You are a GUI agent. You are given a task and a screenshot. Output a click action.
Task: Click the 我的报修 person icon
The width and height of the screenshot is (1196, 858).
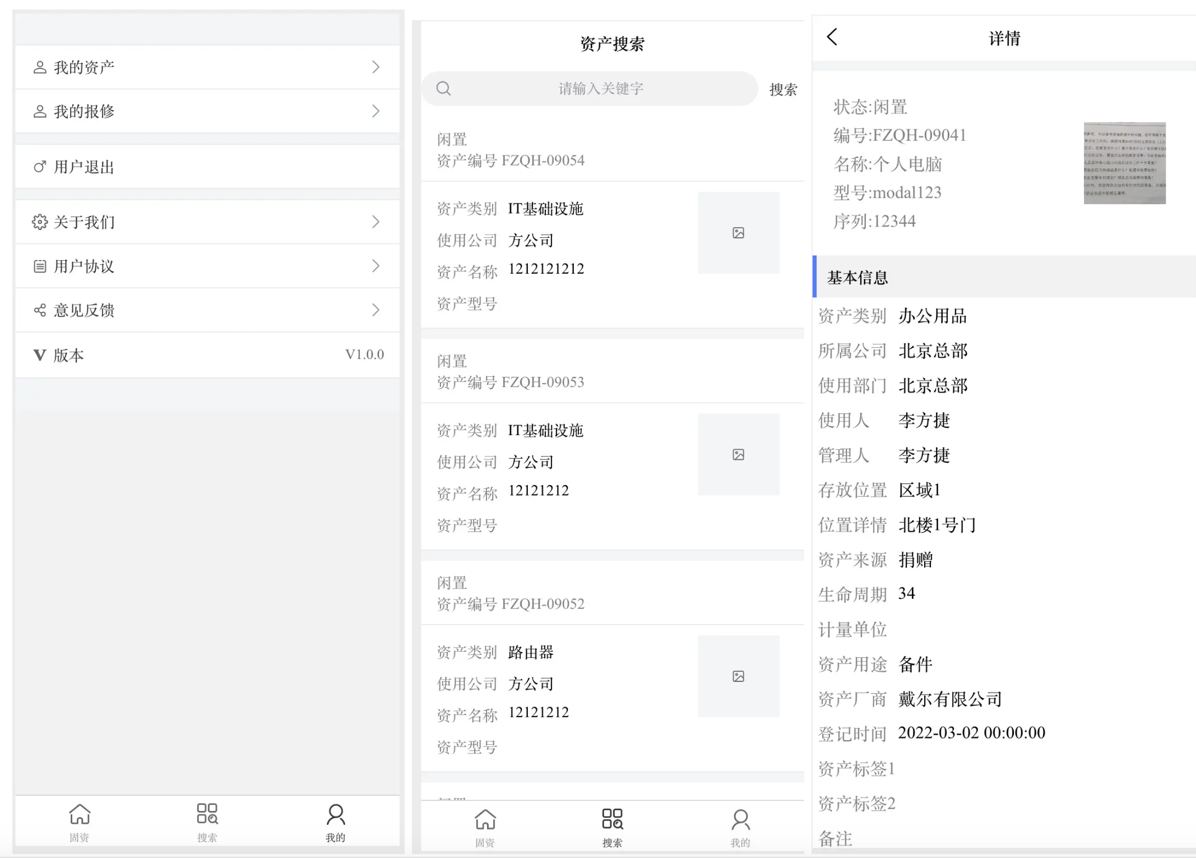[x=40, y=112]
